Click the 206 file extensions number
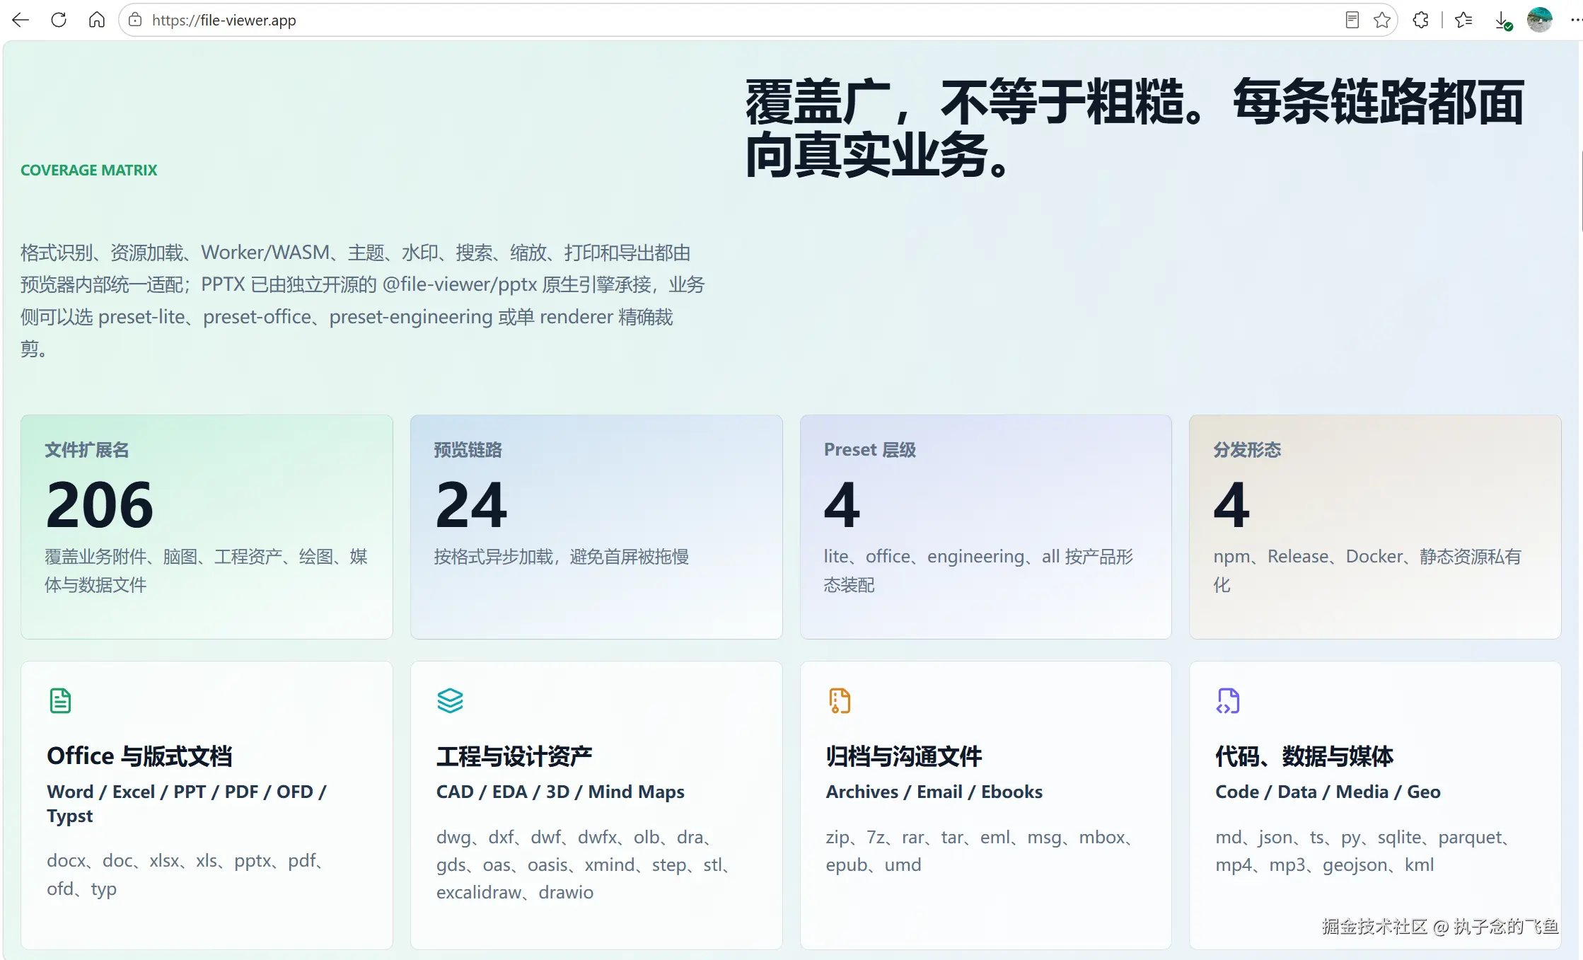Image resolution: width=1583 pixels, height=960 pixels. click(99, 504)
